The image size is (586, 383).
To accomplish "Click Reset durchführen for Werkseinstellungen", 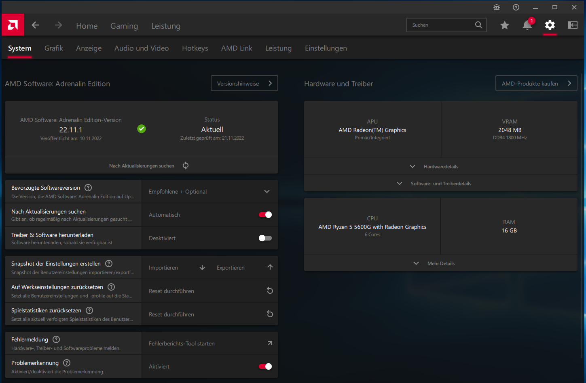I will [x=210, y=291].
